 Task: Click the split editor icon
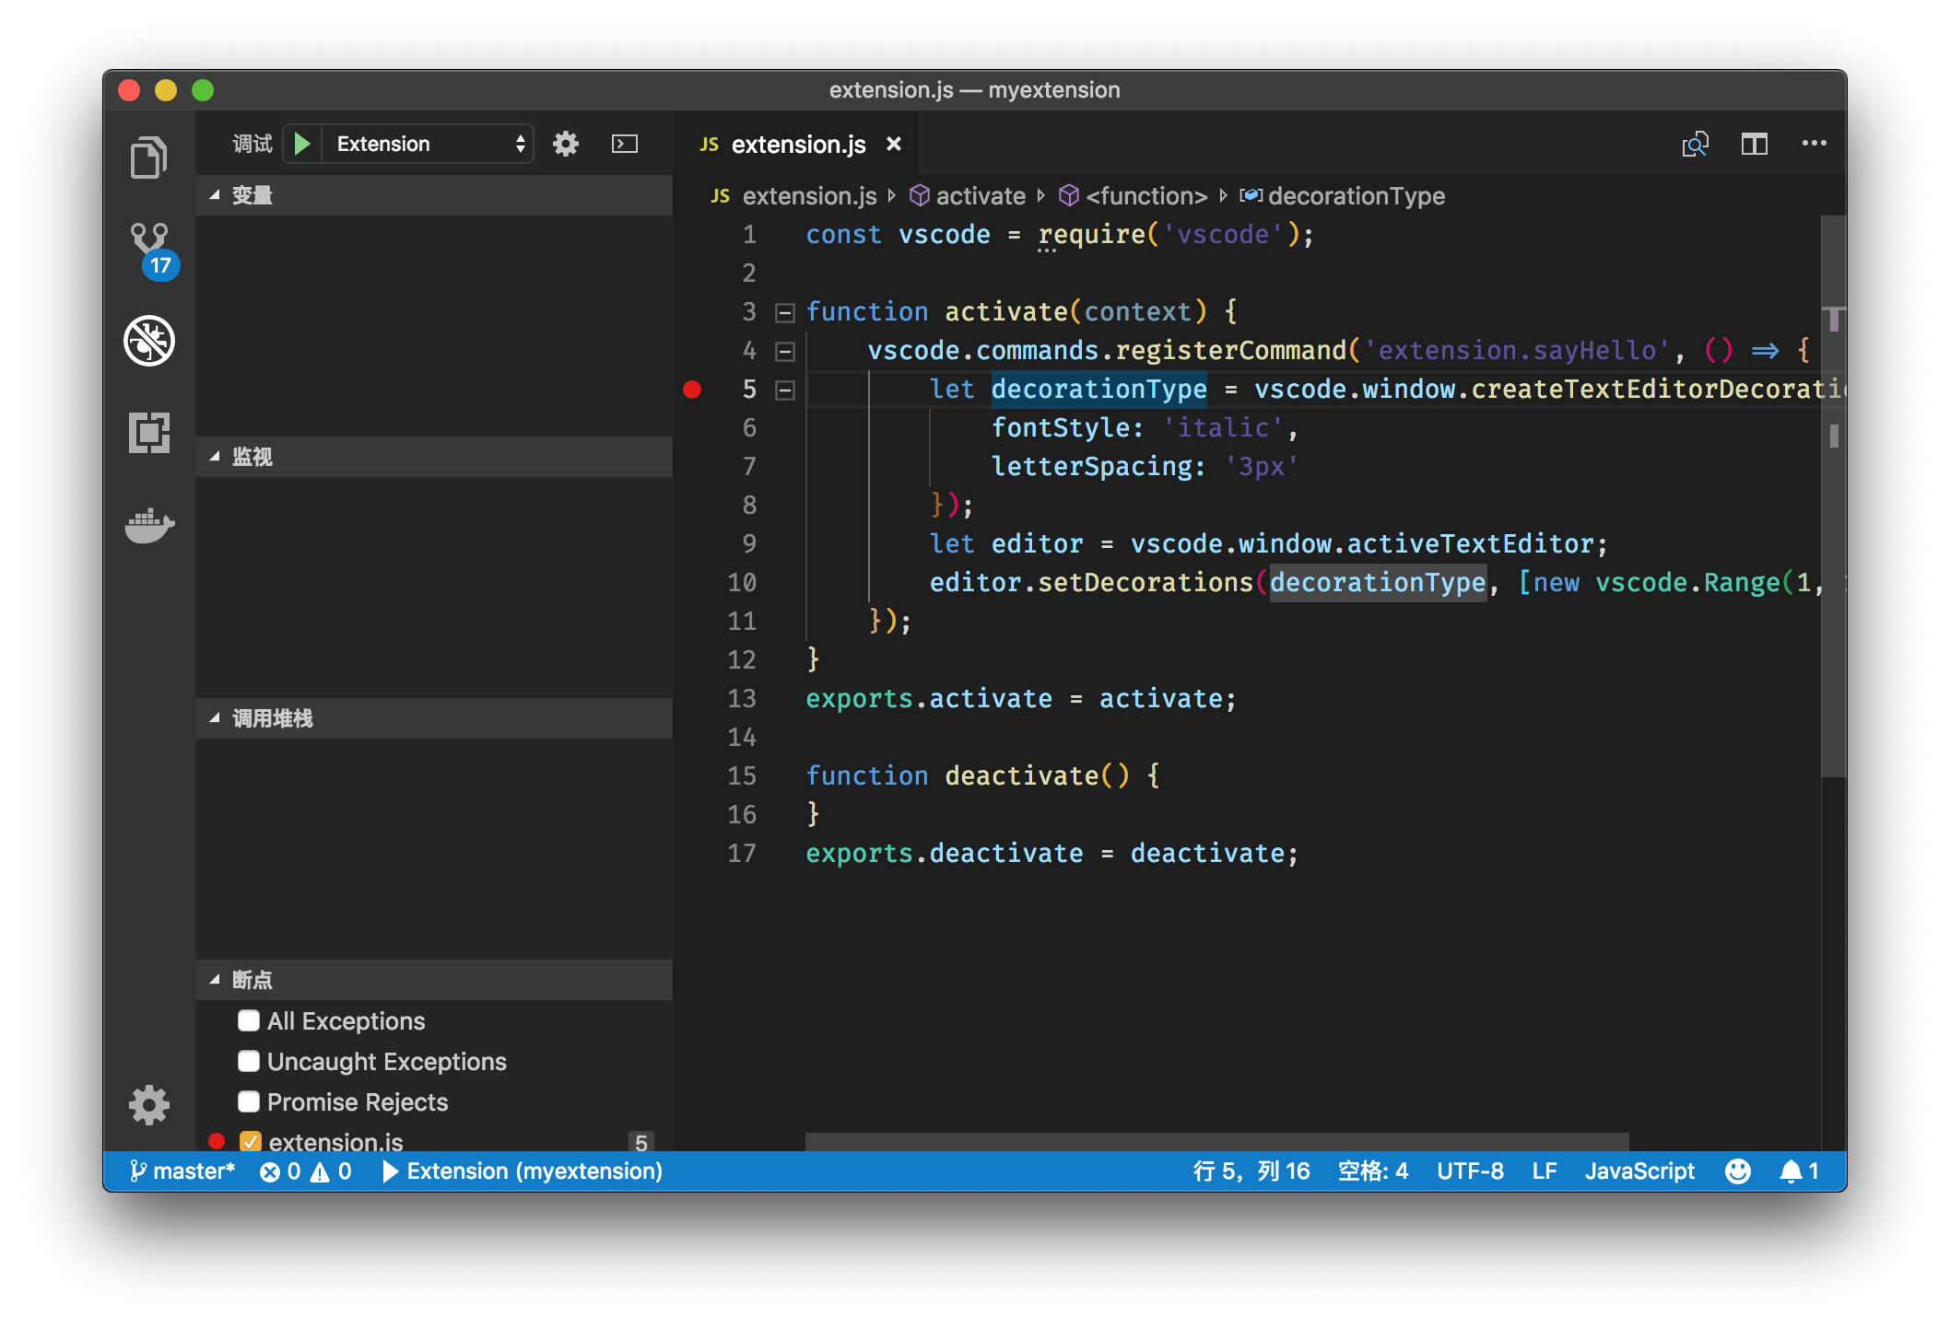coord(1754,144)
